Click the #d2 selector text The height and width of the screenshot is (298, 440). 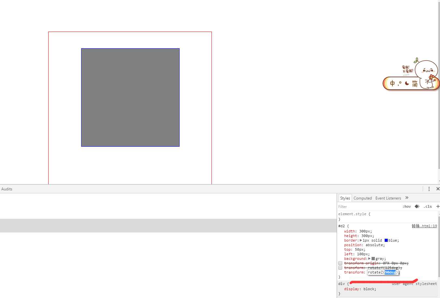click(x=341, y=226)
